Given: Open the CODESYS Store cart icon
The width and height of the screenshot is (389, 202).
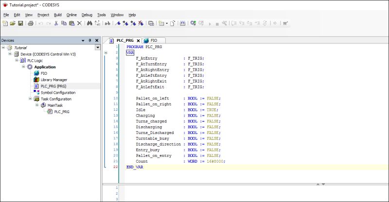Looking at the screenshot, I should point(285,23).
